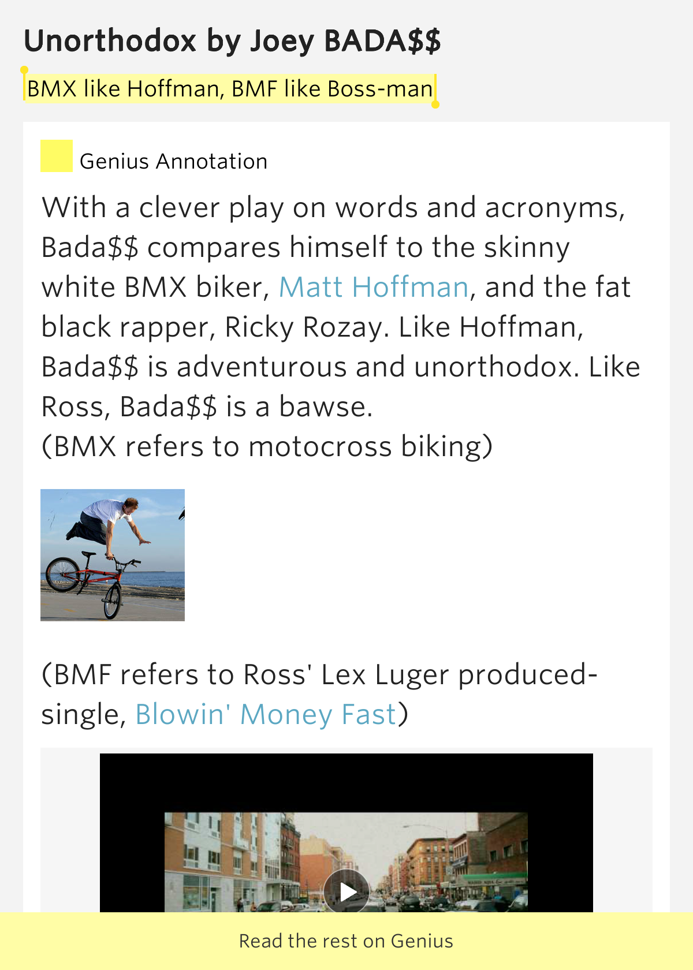Click the BMF refers to Ross' Lex Luger text
The height and width of the screenshot is (970, 693).
319,674
